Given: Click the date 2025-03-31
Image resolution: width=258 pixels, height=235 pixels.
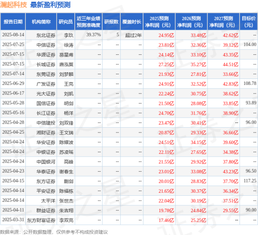Looking at the screenshot, I should click(13, 219).
